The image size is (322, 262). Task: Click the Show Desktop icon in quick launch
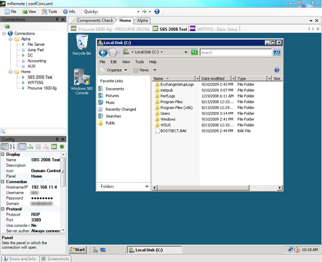coord(103,249)
